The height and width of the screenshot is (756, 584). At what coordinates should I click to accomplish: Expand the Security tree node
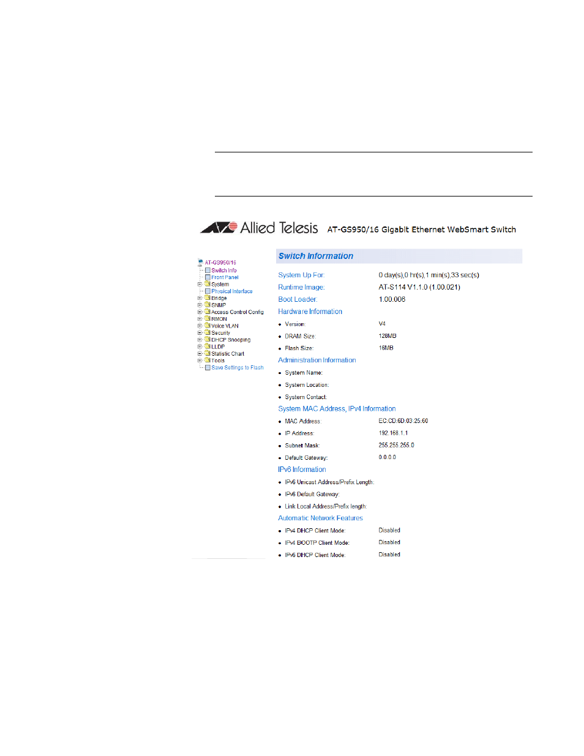[x=200, y=333]
